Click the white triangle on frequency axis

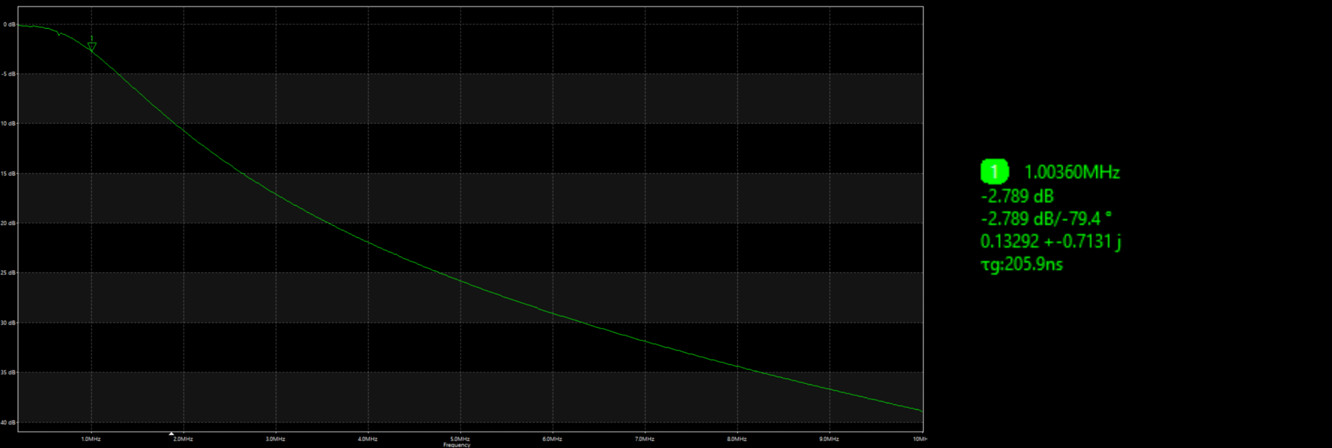click(x=171, y=433)
